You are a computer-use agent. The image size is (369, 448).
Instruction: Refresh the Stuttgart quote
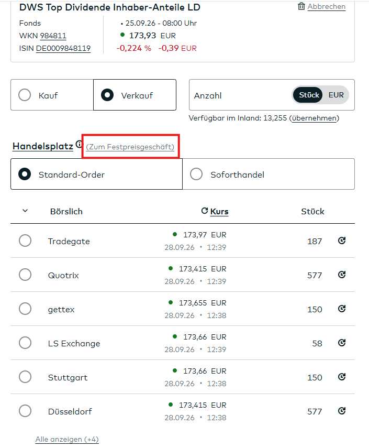342,377
